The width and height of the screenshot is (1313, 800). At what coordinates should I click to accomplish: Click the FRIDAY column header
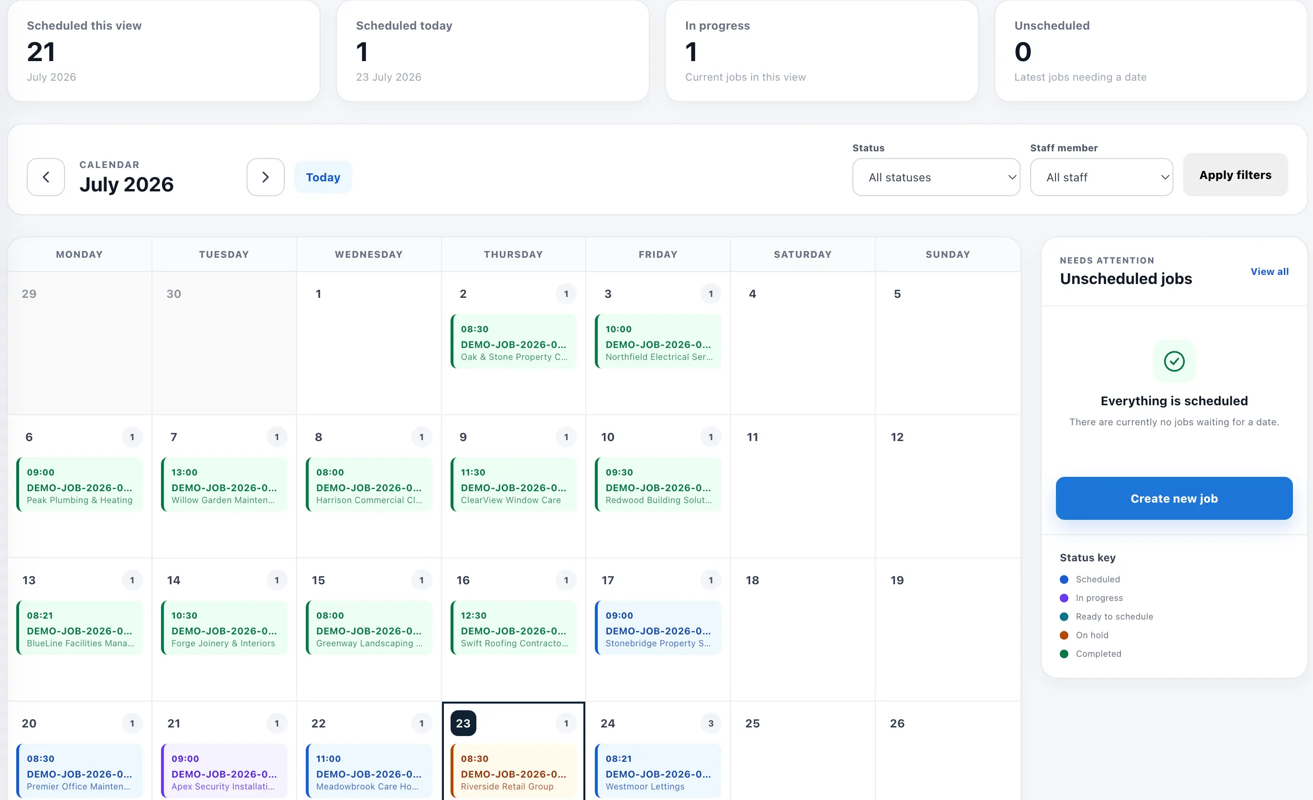point(658,254)
